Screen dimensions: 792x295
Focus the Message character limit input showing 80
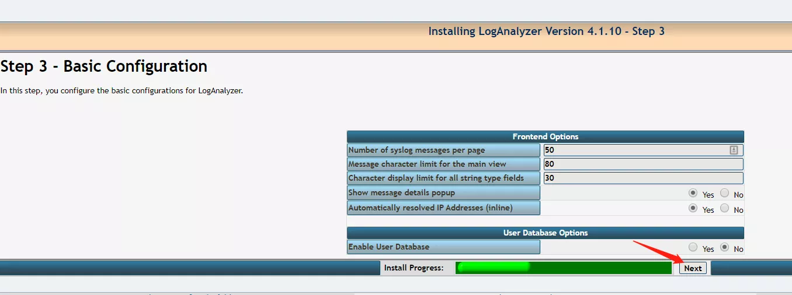(642, 164)
